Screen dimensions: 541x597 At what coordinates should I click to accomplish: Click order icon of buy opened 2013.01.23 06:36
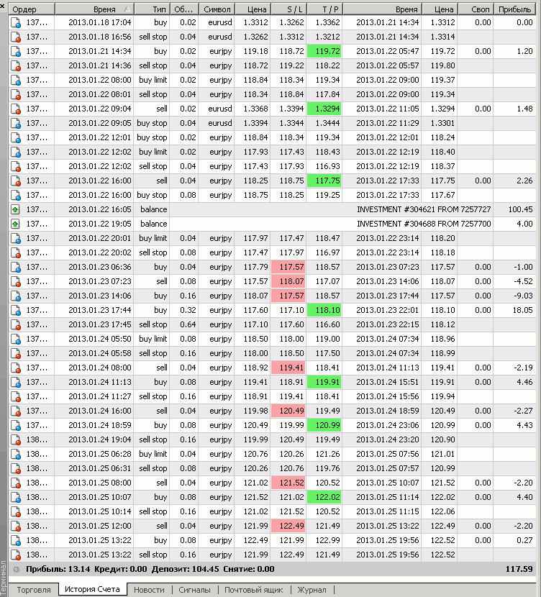16,268
